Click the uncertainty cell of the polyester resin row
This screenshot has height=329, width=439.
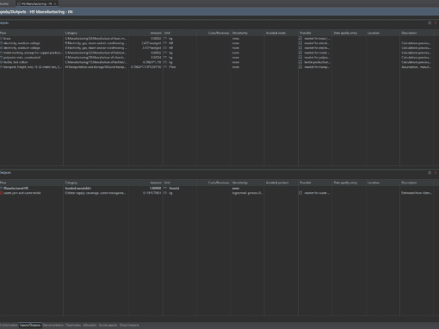point(247,58)
